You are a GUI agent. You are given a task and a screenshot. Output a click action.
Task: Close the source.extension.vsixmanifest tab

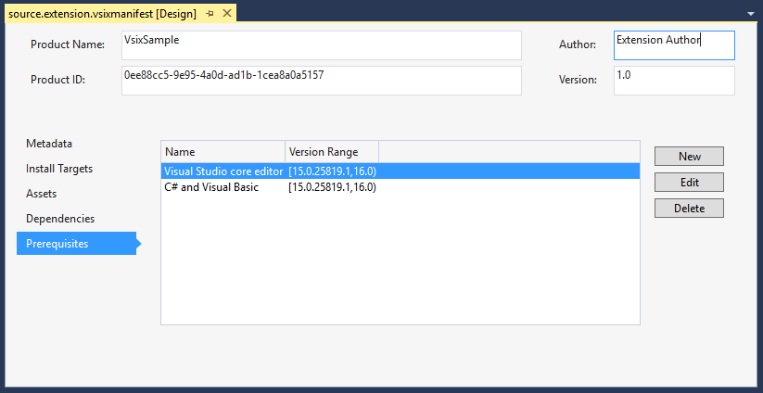(227, 14)
